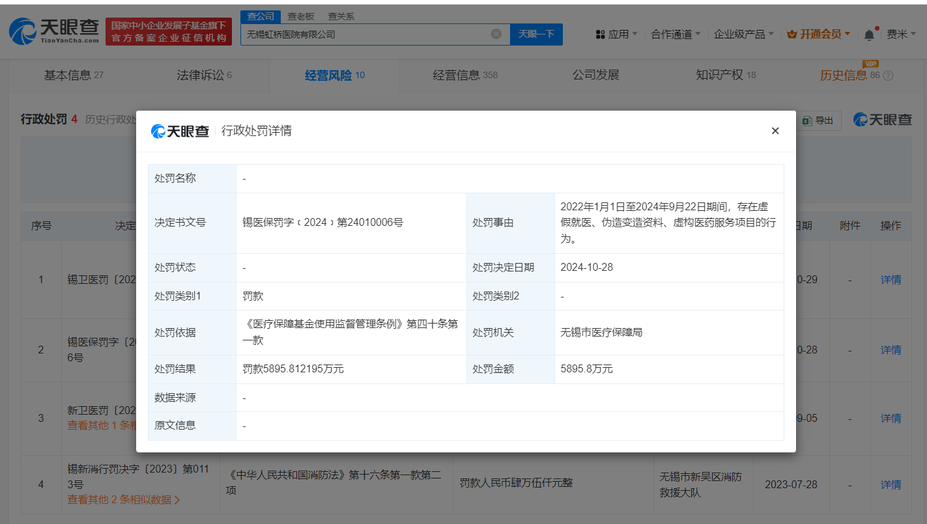Open the 应用 grid menu
Image resolution: width=927 pixels, height=524 pixels.
tap(617, 34)
